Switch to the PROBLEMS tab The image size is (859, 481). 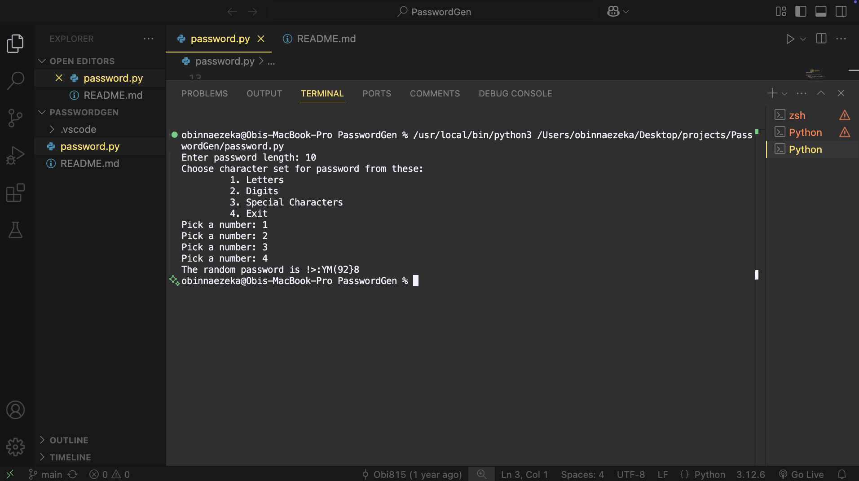point(204,93)
